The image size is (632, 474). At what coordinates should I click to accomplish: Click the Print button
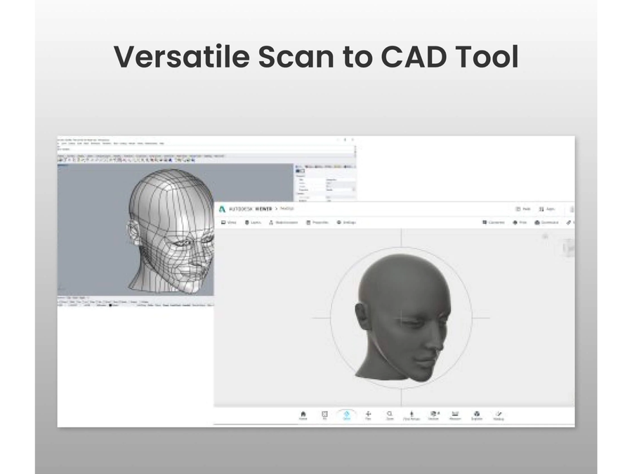click(520, 223)
